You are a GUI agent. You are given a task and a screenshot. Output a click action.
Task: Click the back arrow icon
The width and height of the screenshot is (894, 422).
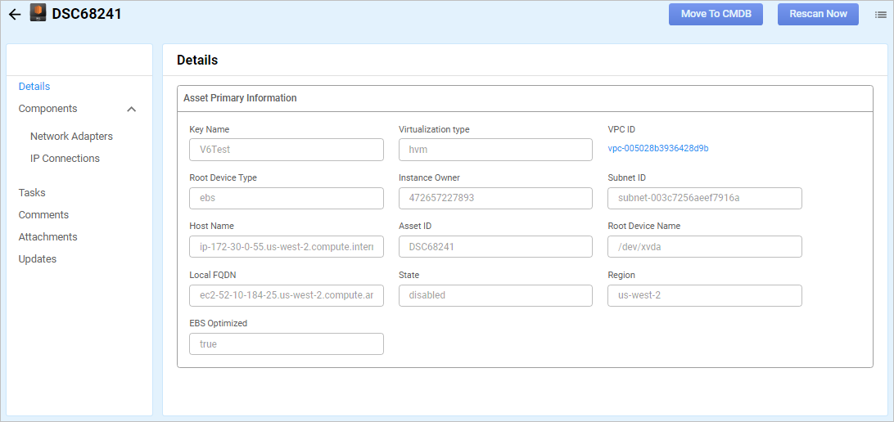[x=15, y=14]
